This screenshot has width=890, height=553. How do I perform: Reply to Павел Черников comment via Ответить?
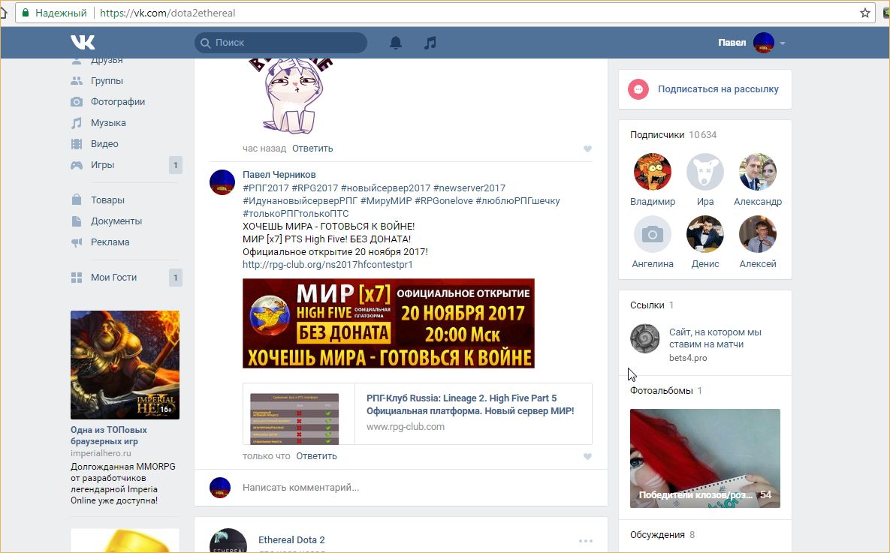point(316,455)
